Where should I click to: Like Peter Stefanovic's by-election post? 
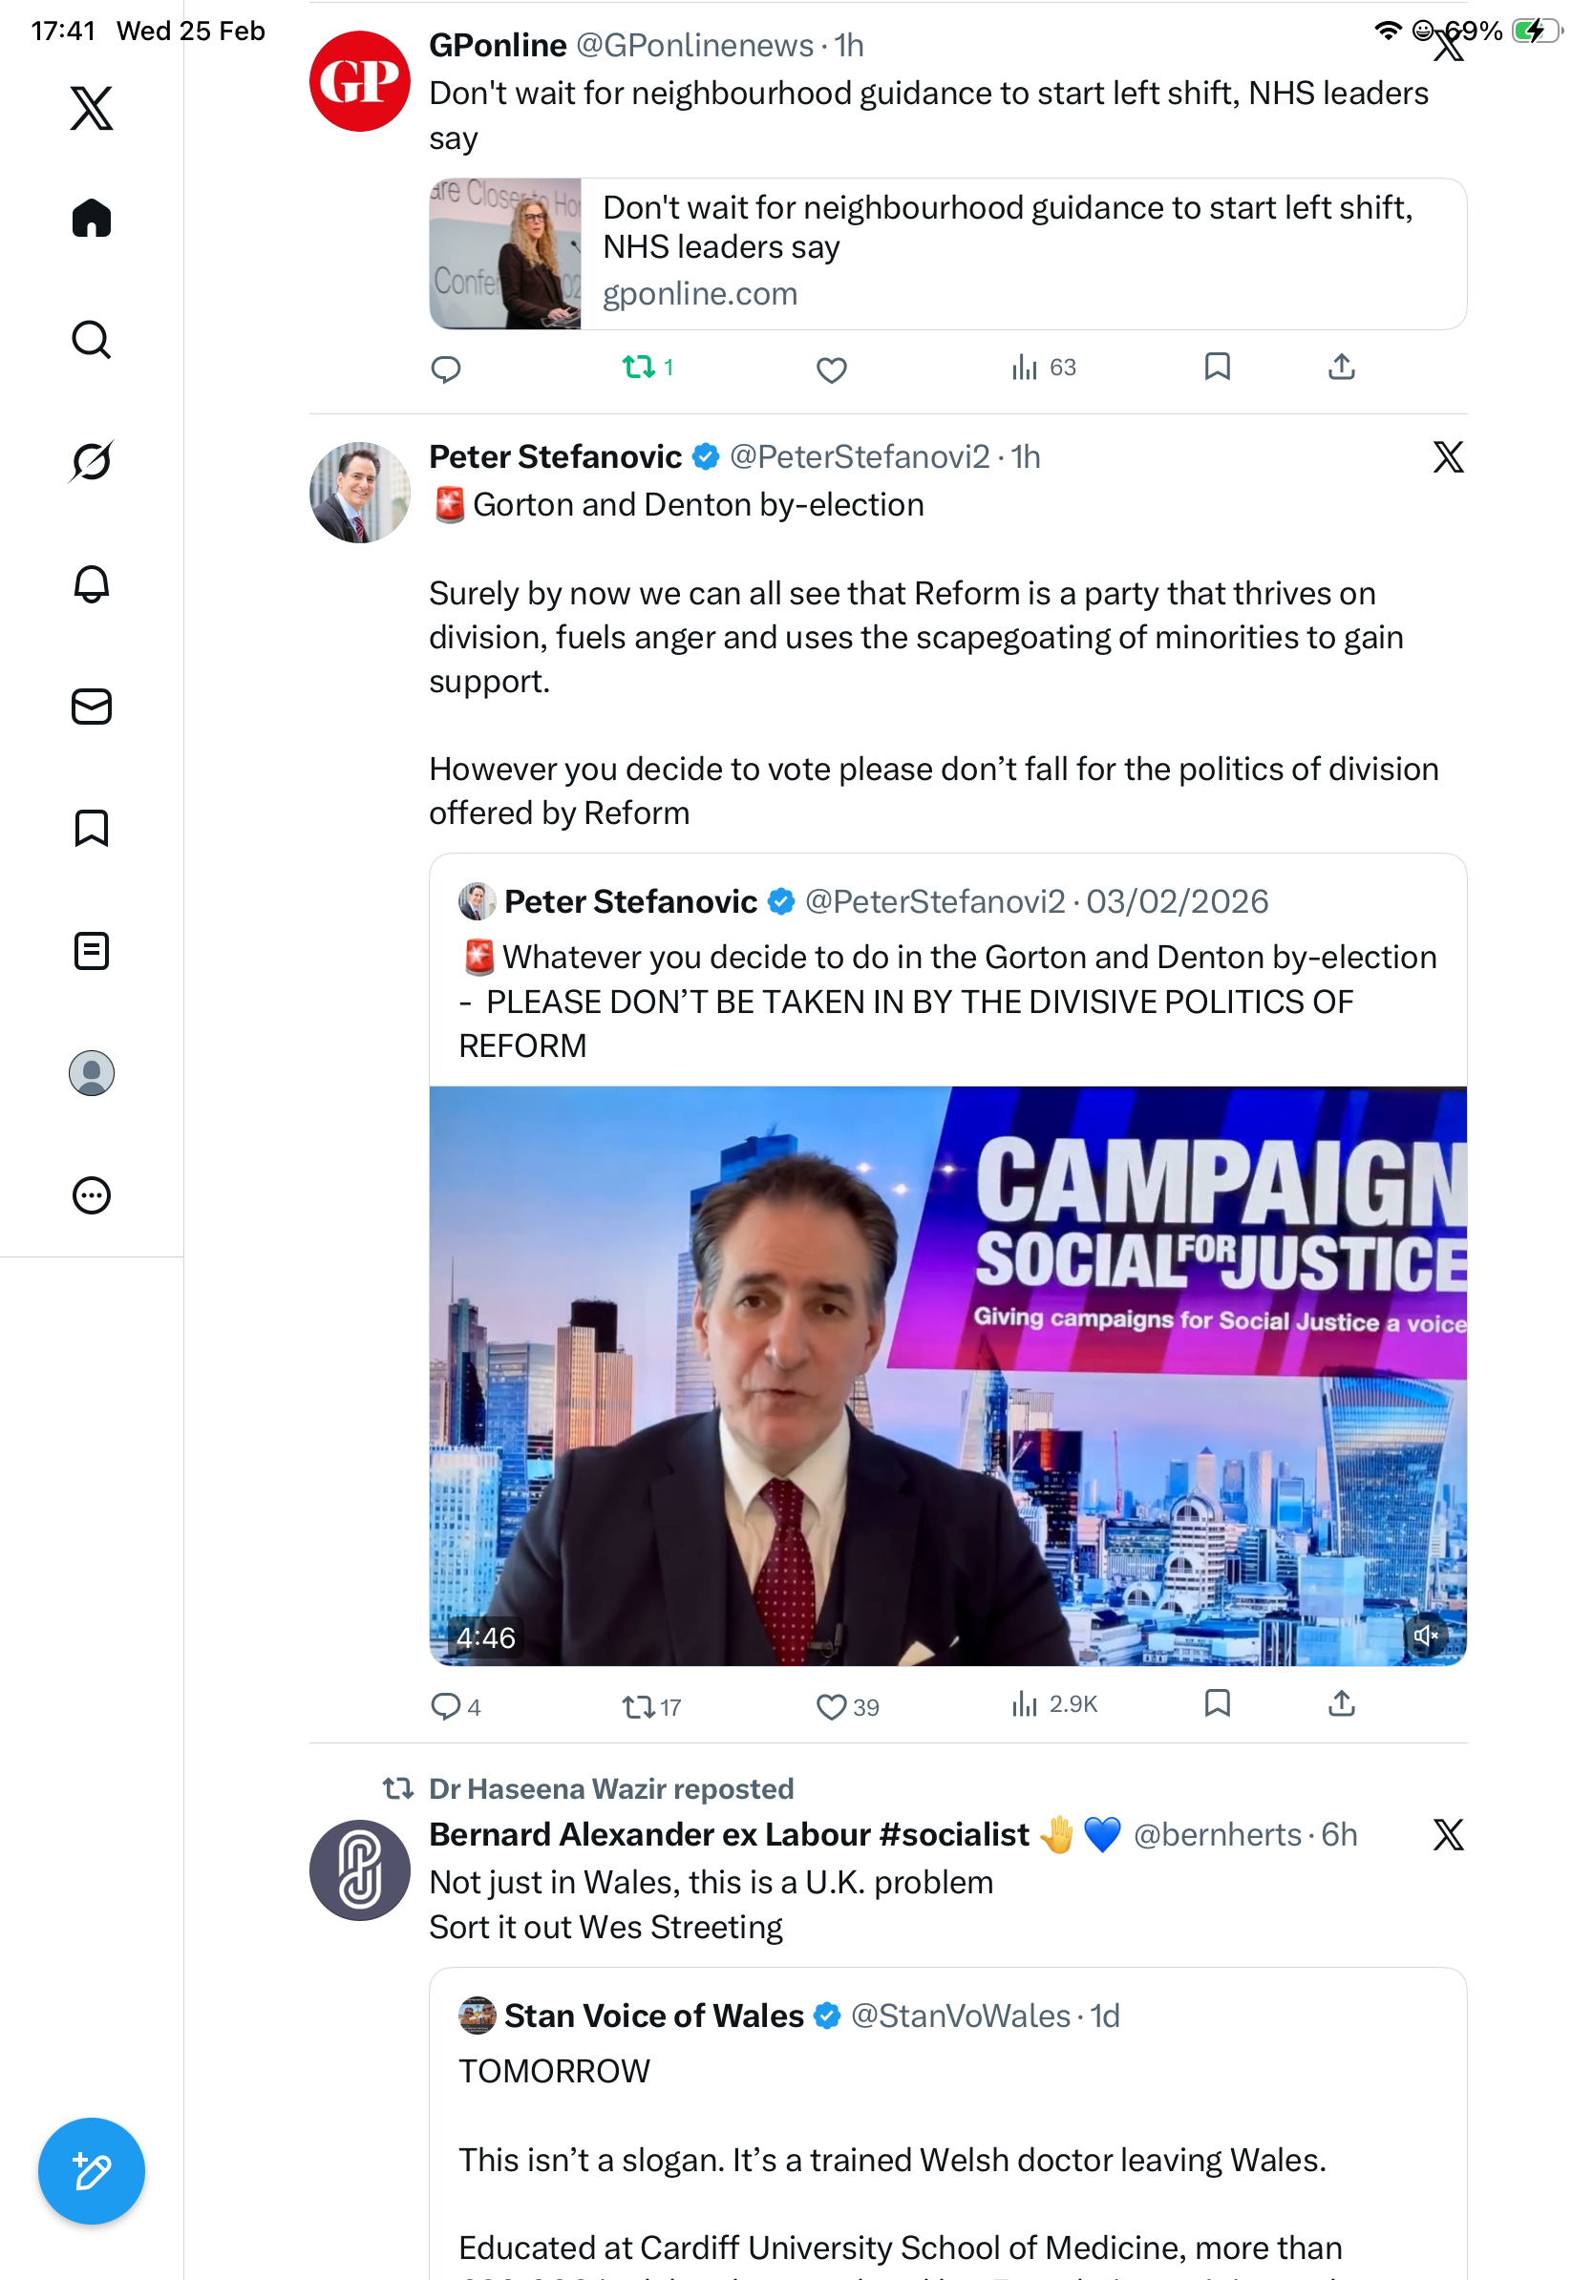point(831,1706)
